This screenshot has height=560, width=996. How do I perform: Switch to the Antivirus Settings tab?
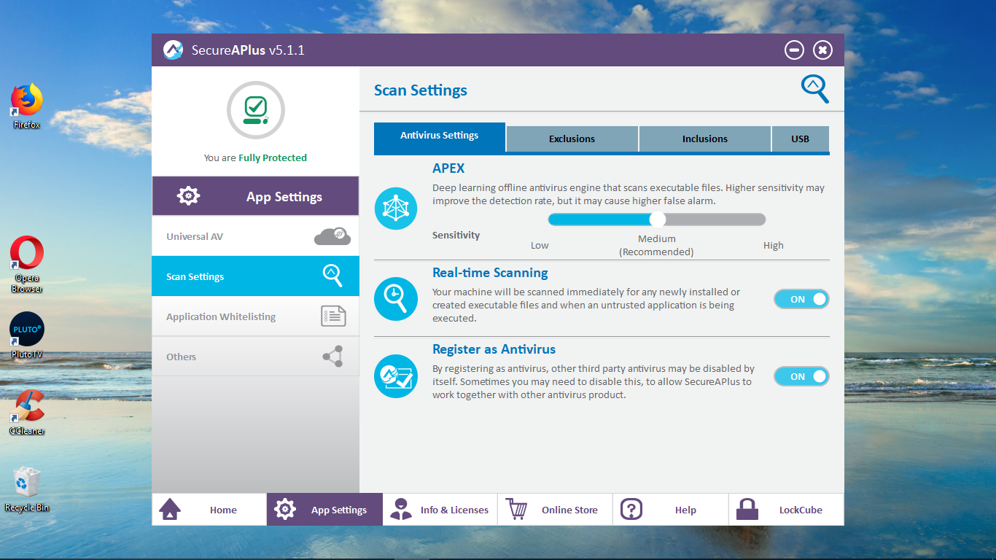[440, 136]
